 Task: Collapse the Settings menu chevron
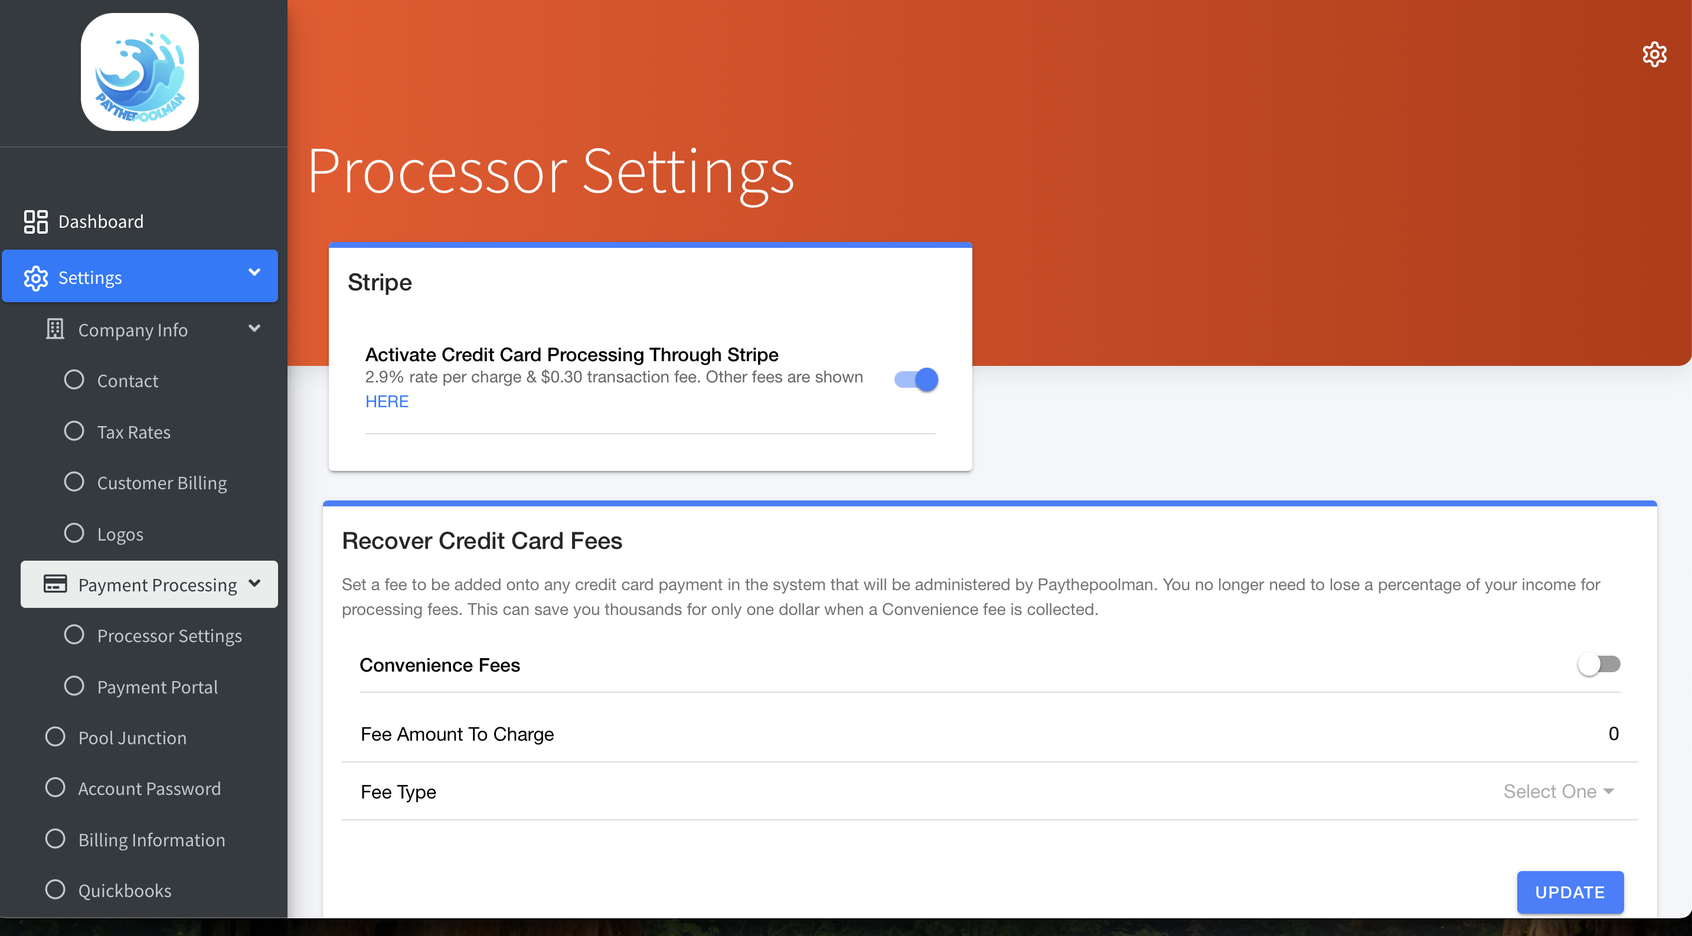(255, 273)
